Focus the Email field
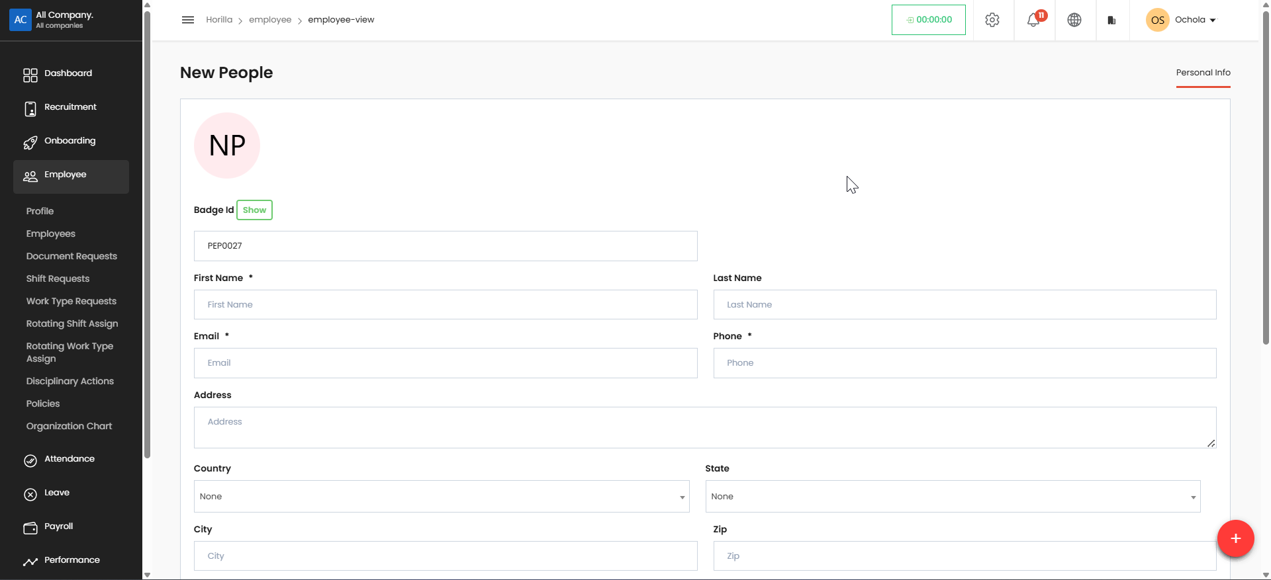1271x580 pixels. (446, 363)
